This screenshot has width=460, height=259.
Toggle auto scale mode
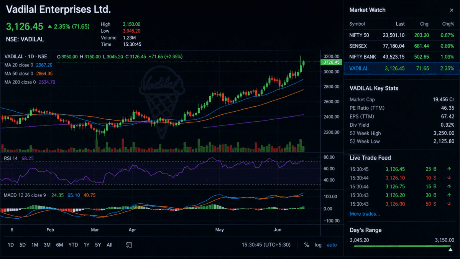click(x=332, y=245)
